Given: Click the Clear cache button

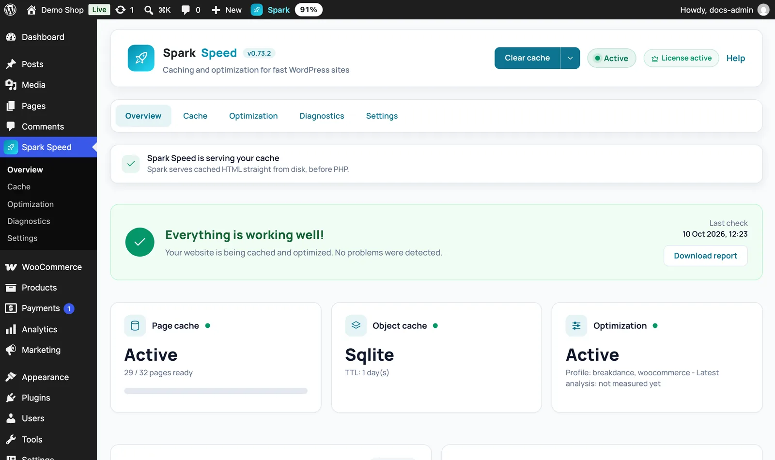Looking at the screenshot, I should click(527, 58).
